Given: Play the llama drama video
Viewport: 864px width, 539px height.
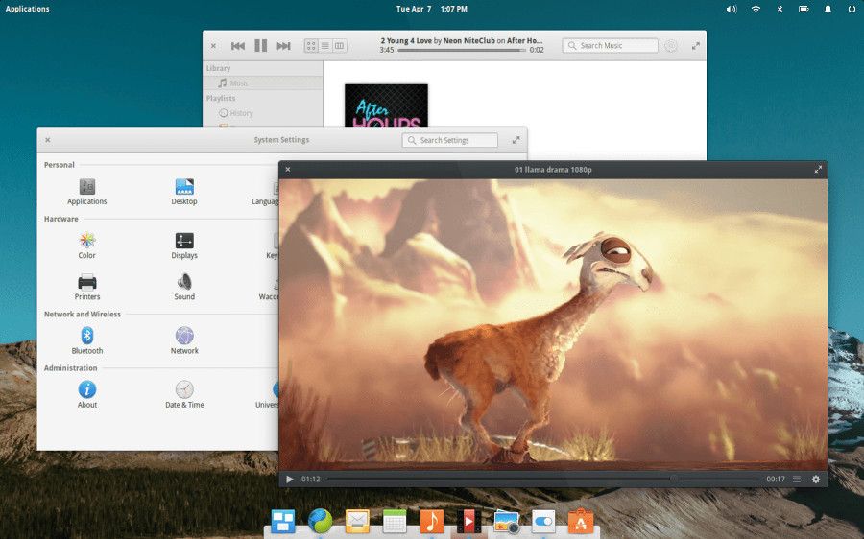Looking at the screenshot, I should pyautogui.click(x=289, y=479).
